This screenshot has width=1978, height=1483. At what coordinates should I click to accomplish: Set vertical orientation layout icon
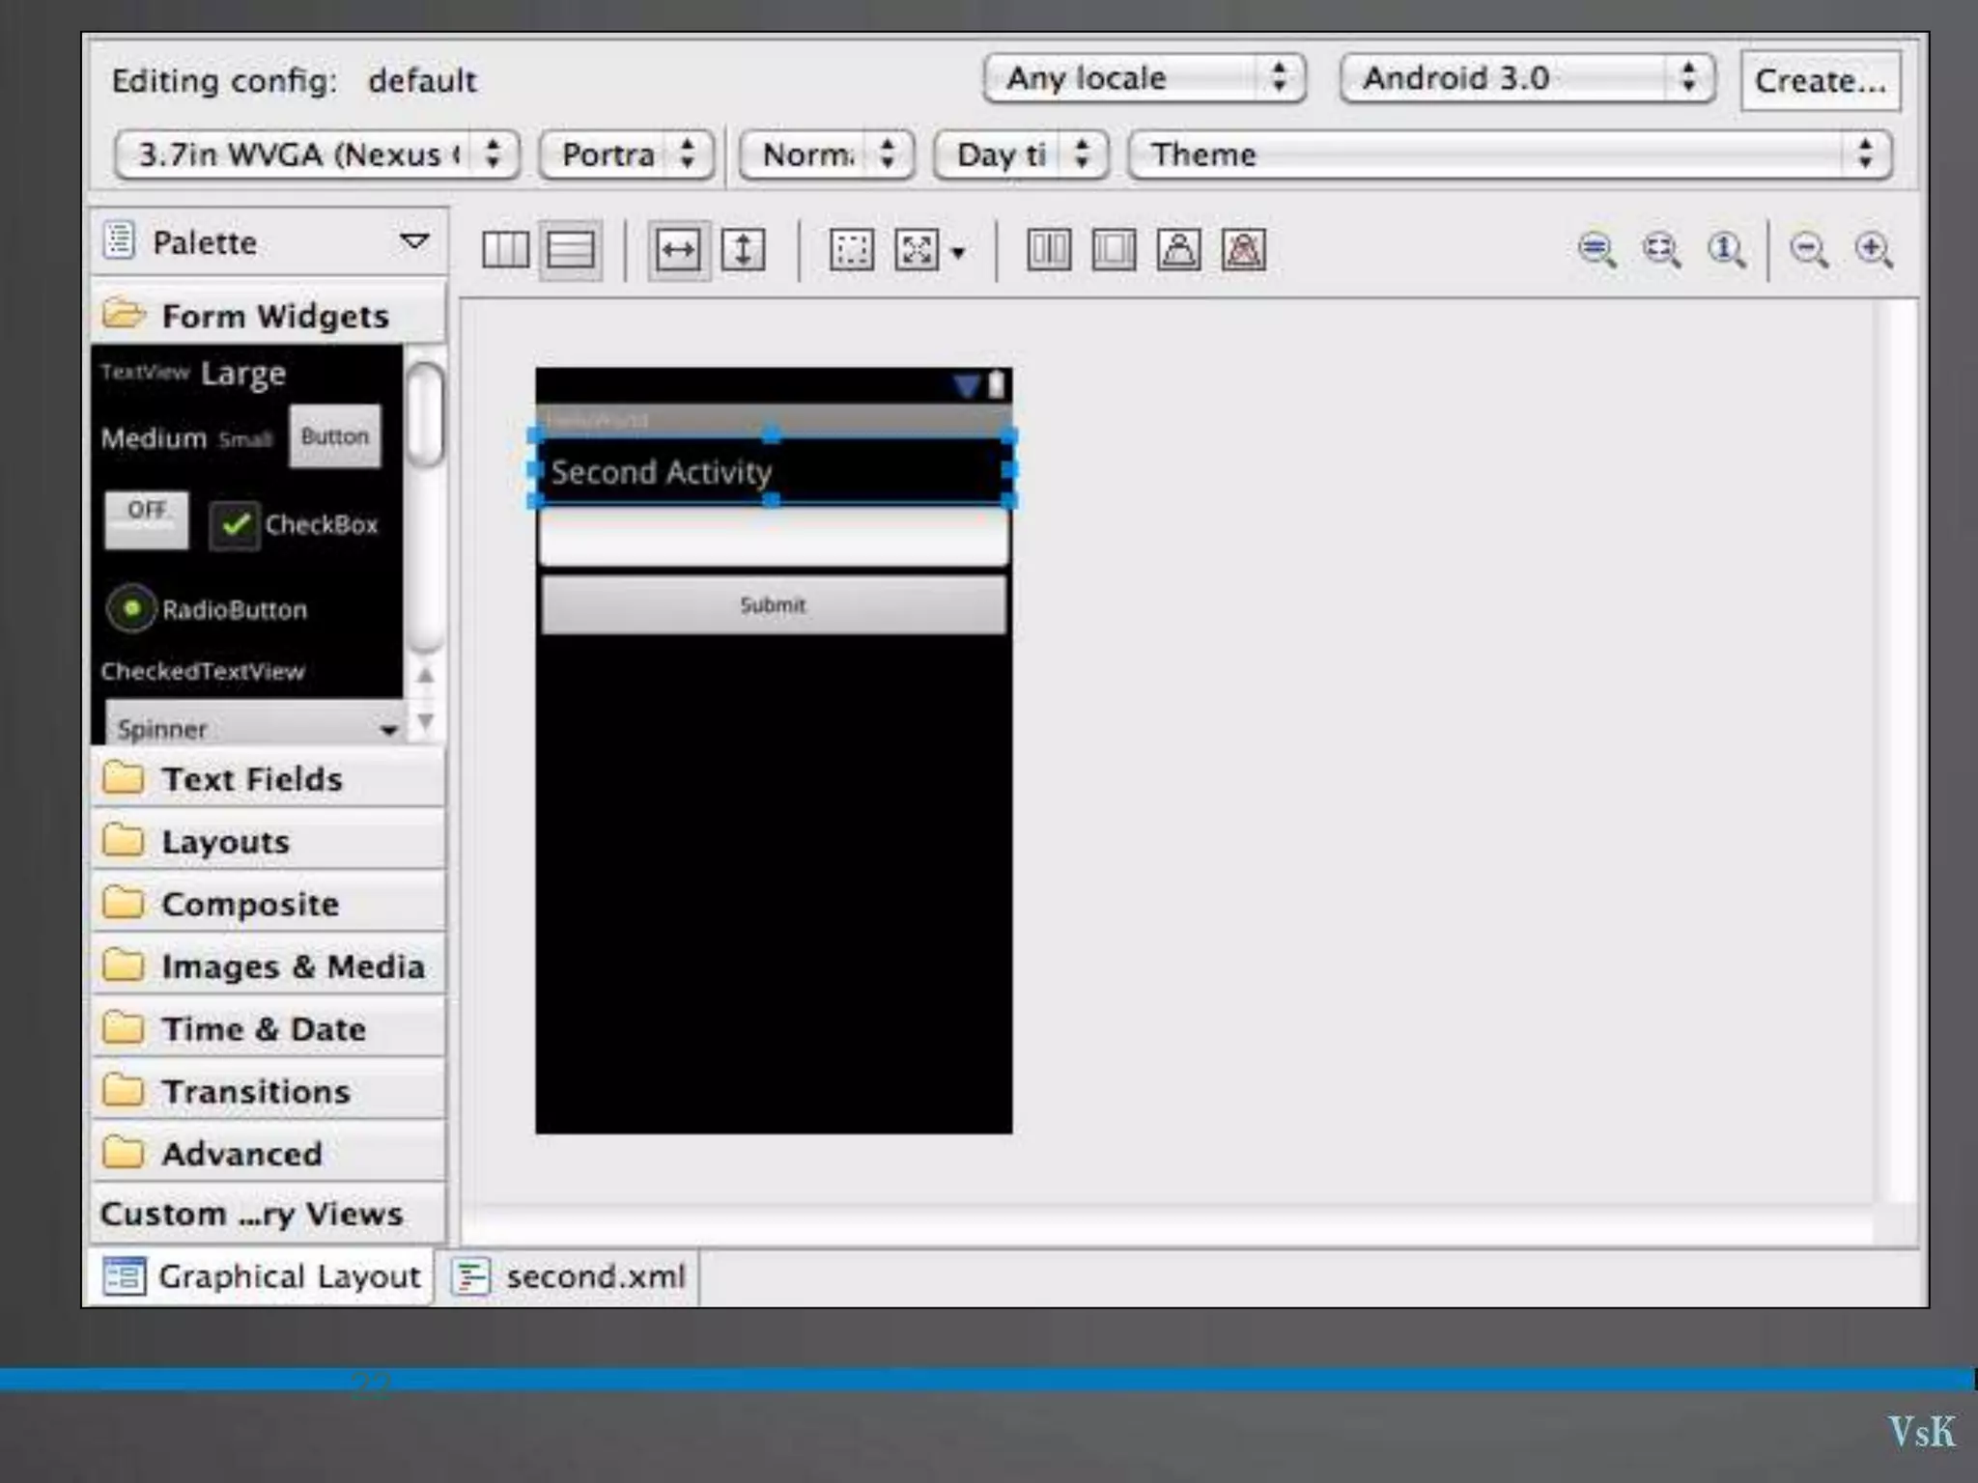[x=570, y=250]
